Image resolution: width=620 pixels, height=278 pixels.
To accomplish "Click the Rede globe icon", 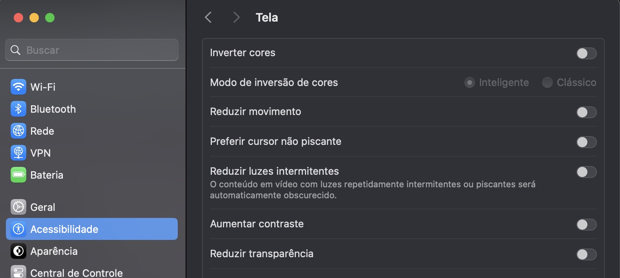I will click(x=18, y=131).
